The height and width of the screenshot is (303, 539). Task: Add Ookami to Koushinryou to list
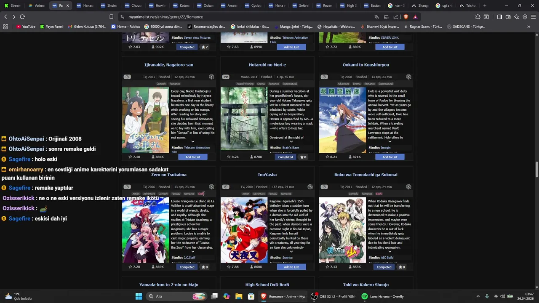pos(390,157)
